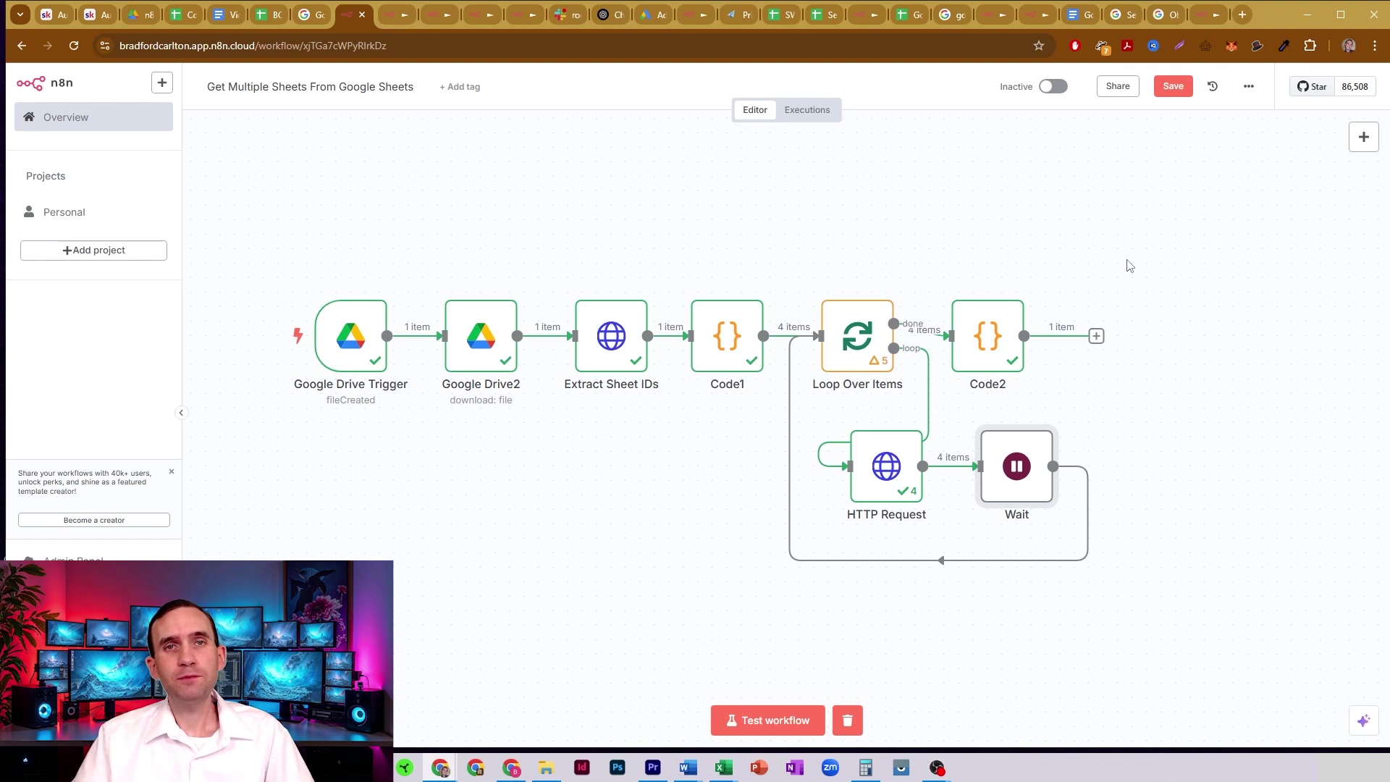
Task: Click the Wait node pause icon
Action: tap(1016, 466)
